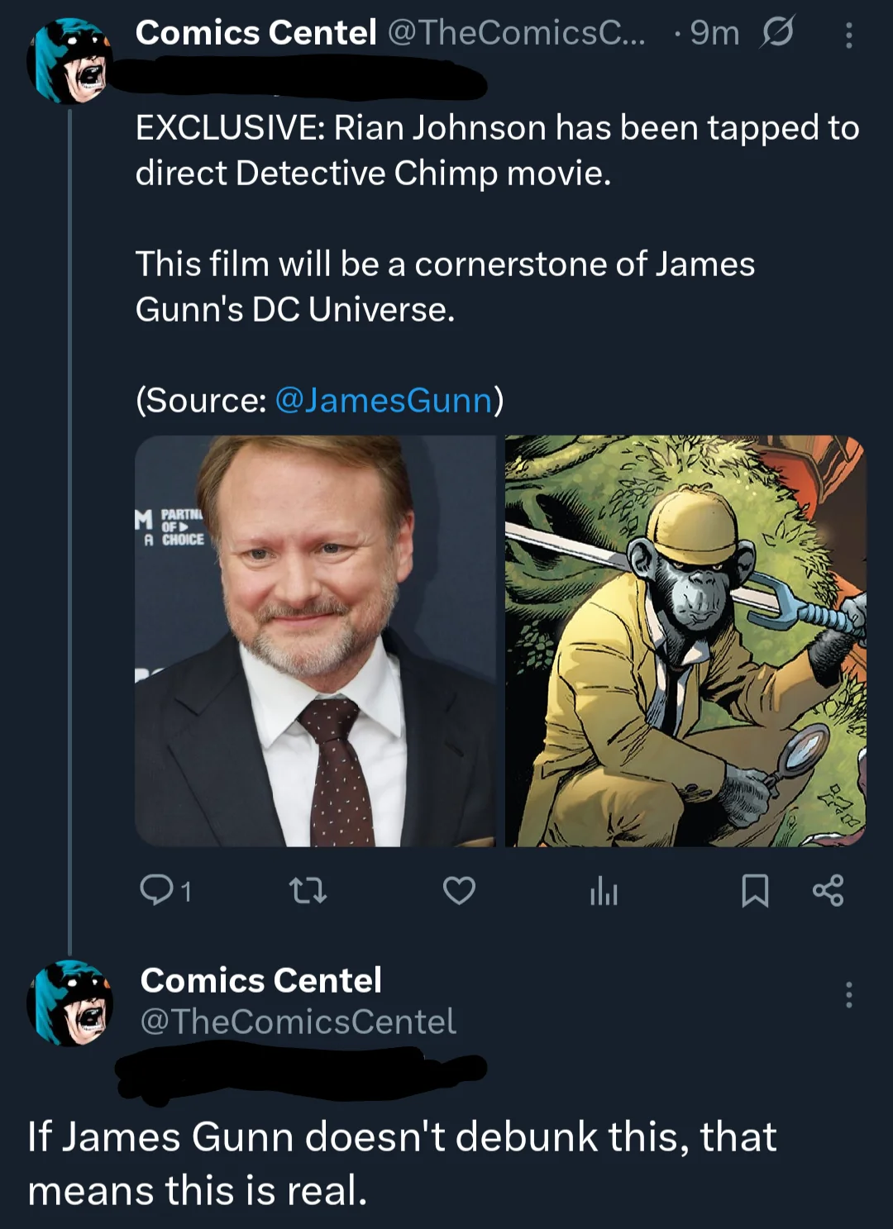The height and width of the screenshot is (1229, 893).
Task: Click the 9m timestamp
Action: (714, 33)
